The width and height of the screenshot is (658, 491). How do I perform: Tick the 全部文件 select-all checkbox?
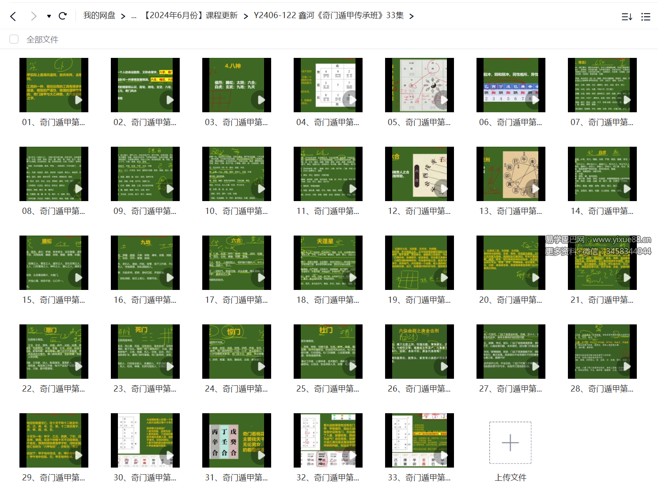(x=14, y=39)
